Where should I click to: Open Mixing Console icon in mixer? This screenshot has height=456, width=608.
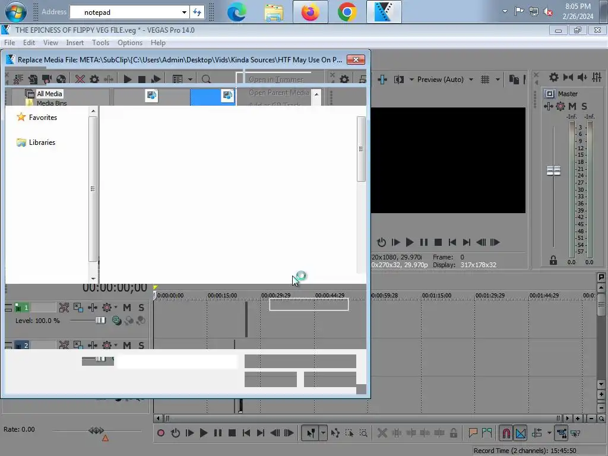(x=597, y=77)
